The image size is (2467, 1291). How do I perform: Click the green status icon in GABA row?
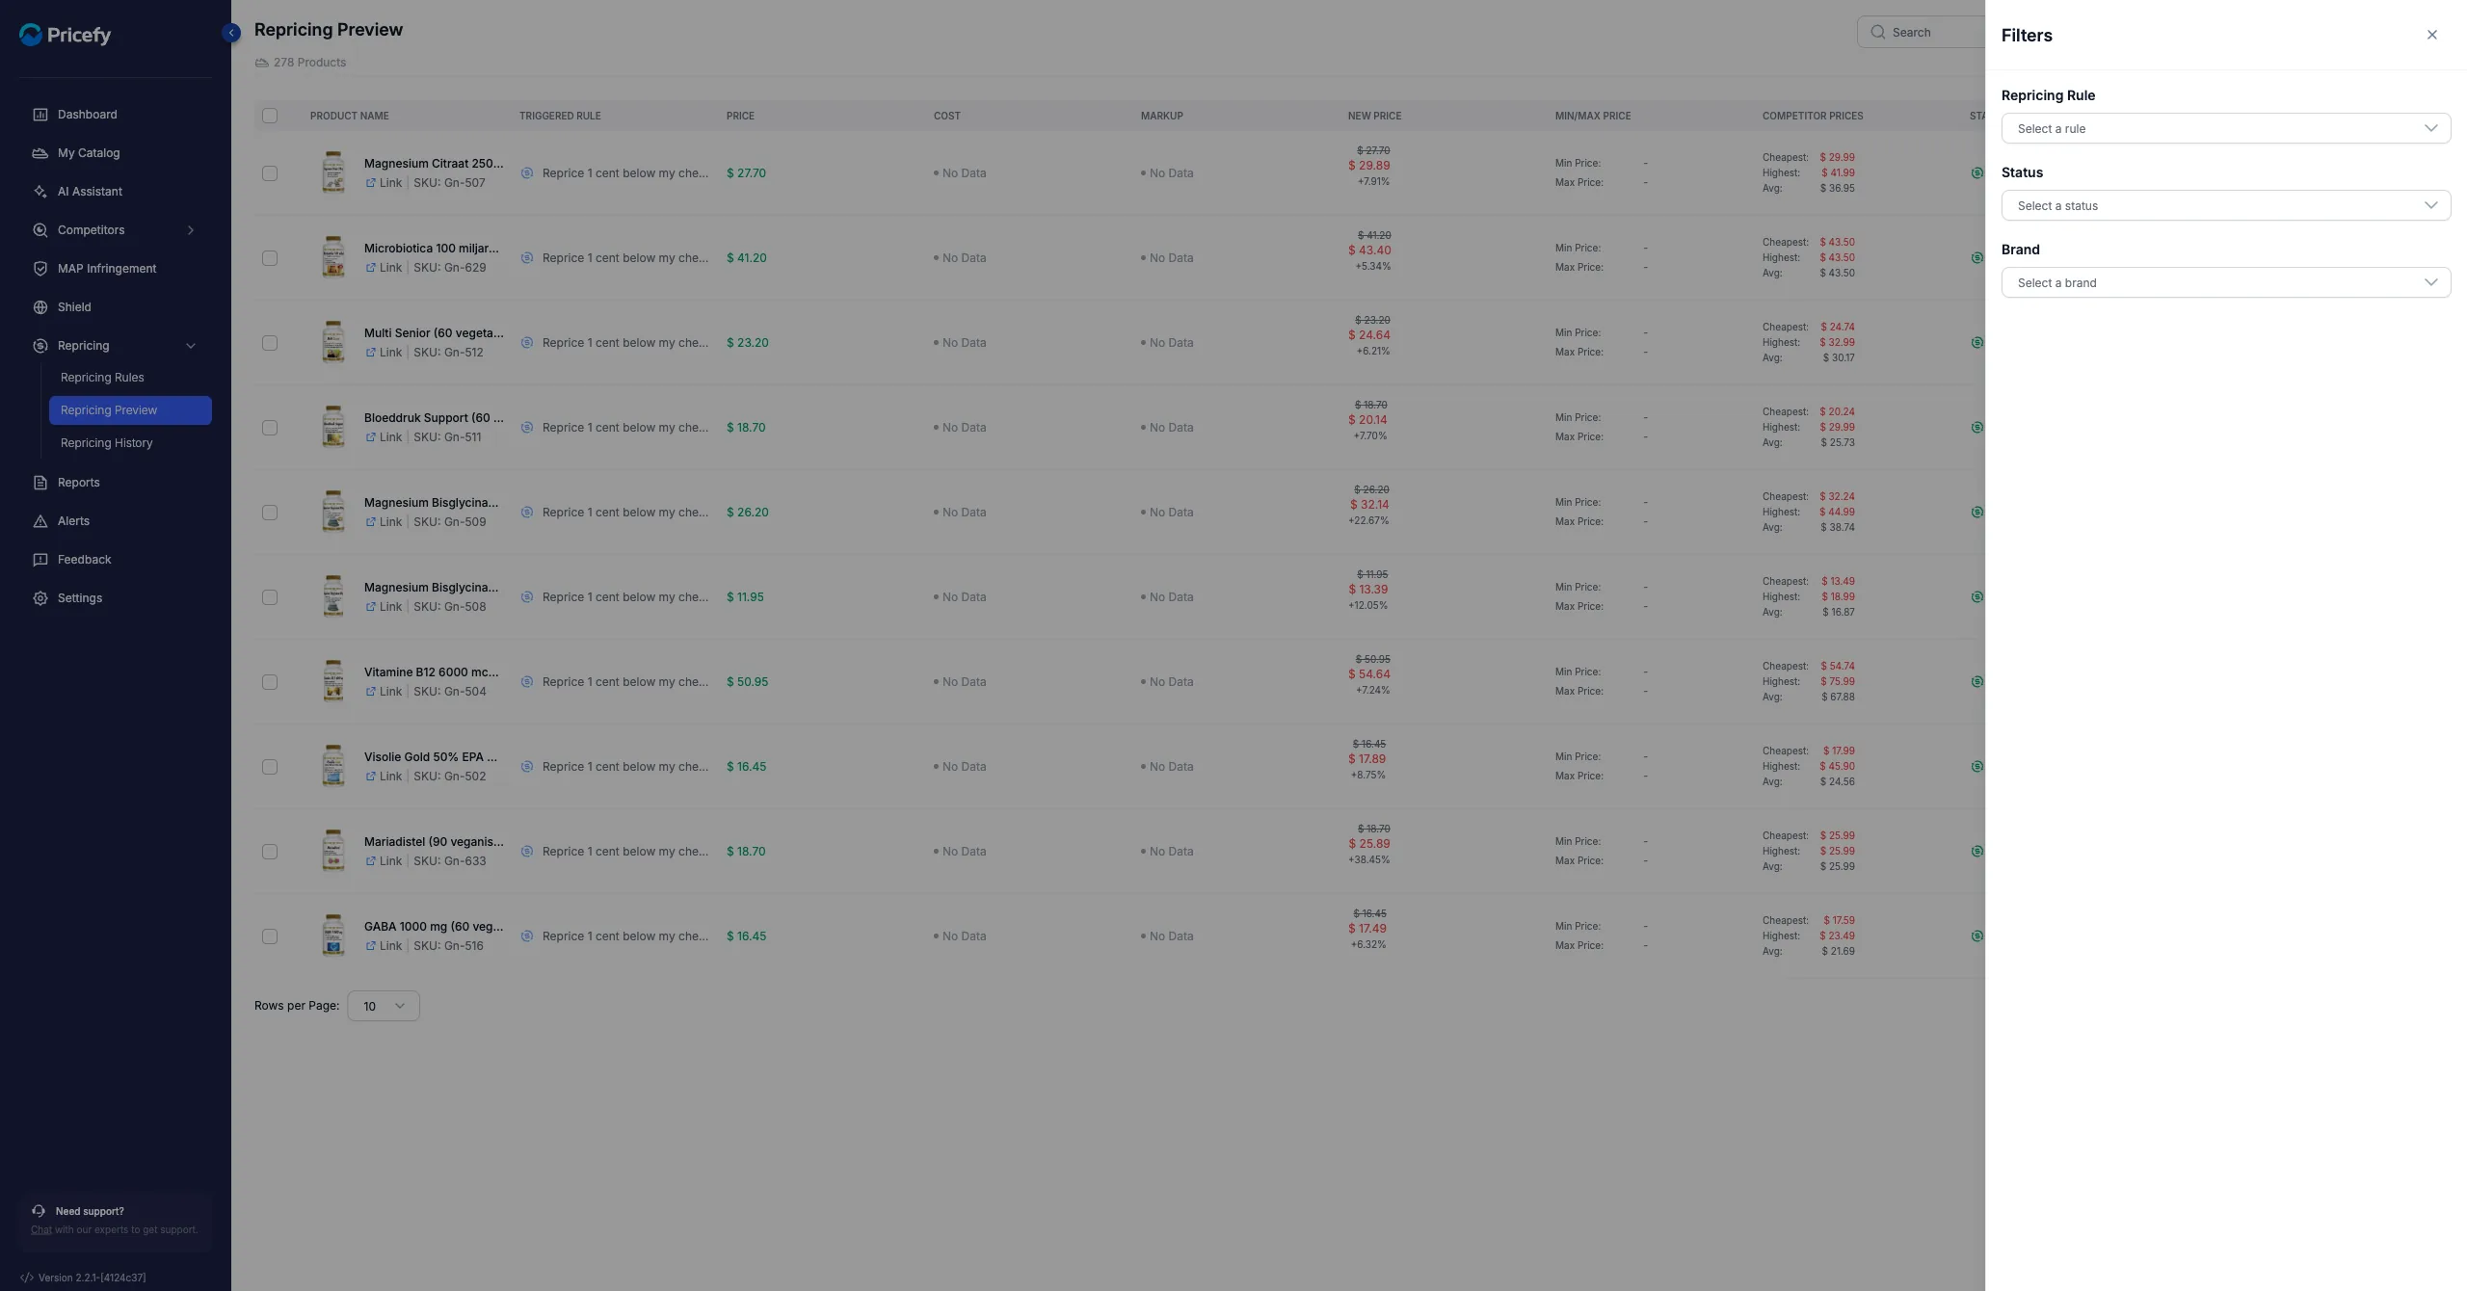[x=1977, y=936]
